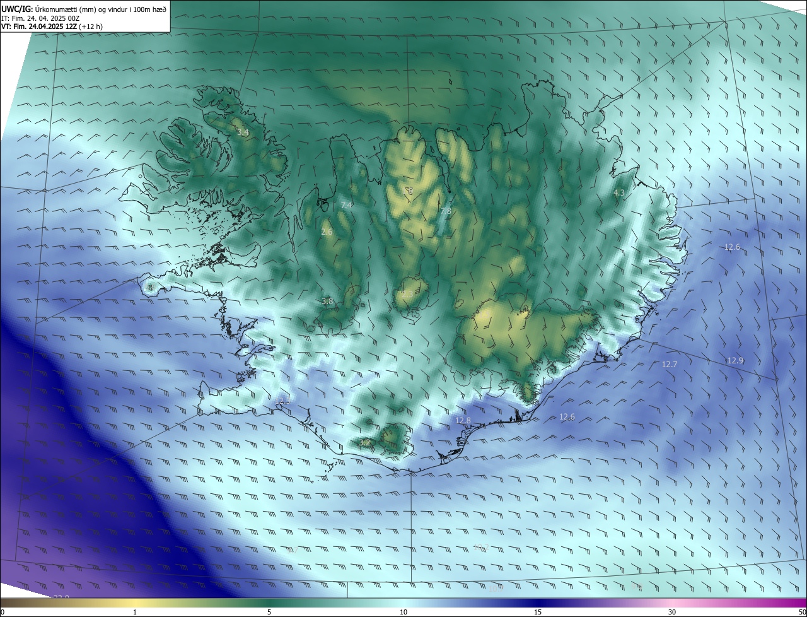
Task: Click the 2.3 value label on the small glacier
Action: point(407,294)
